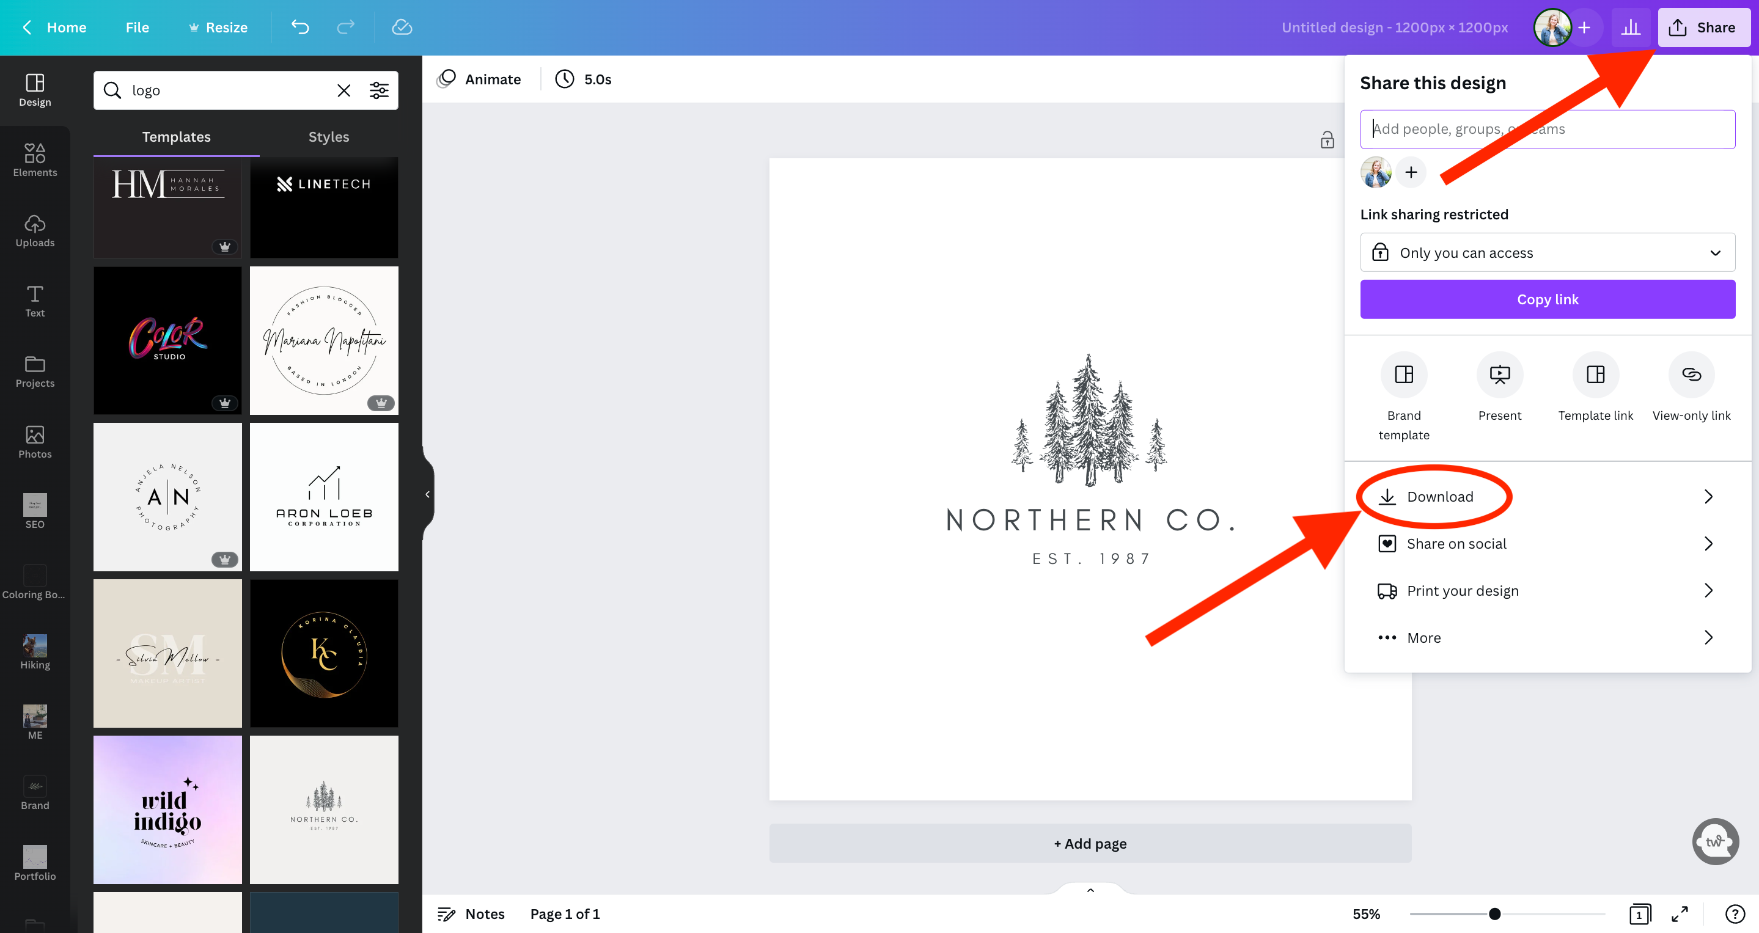
Task: Click the Add people input field
Action: click(x=1548, y=129)
